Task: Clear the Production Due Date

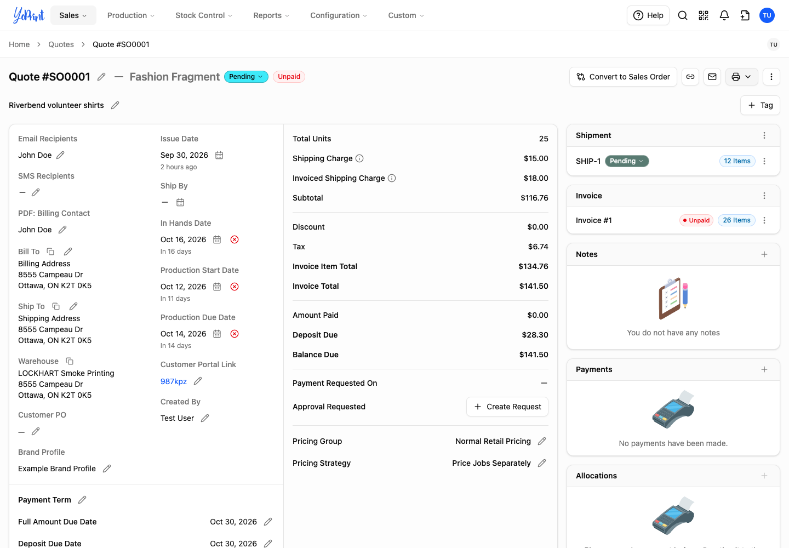Action: point(235,334)
